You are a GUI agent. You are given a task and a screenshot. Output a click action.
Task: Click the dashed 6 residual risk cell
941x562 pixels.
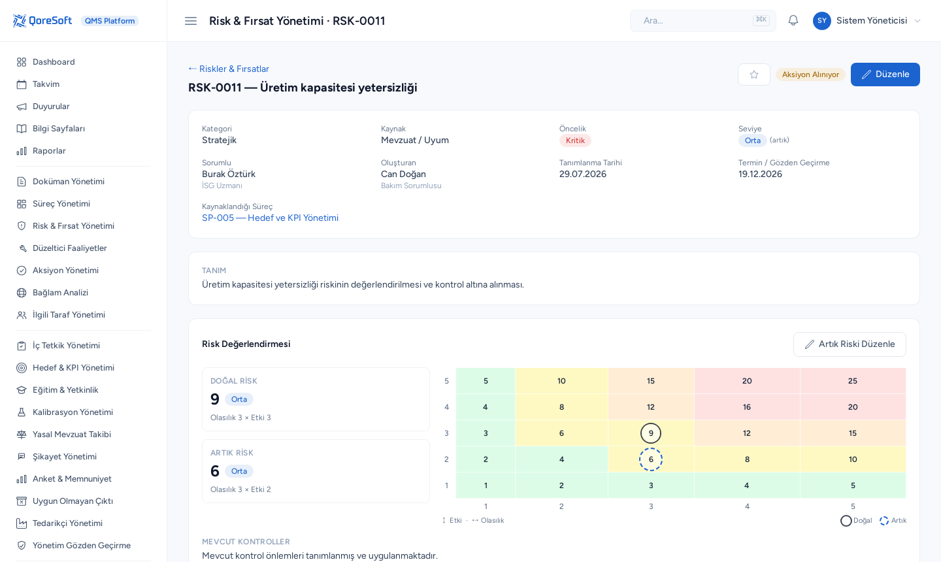tap(651, 459)
